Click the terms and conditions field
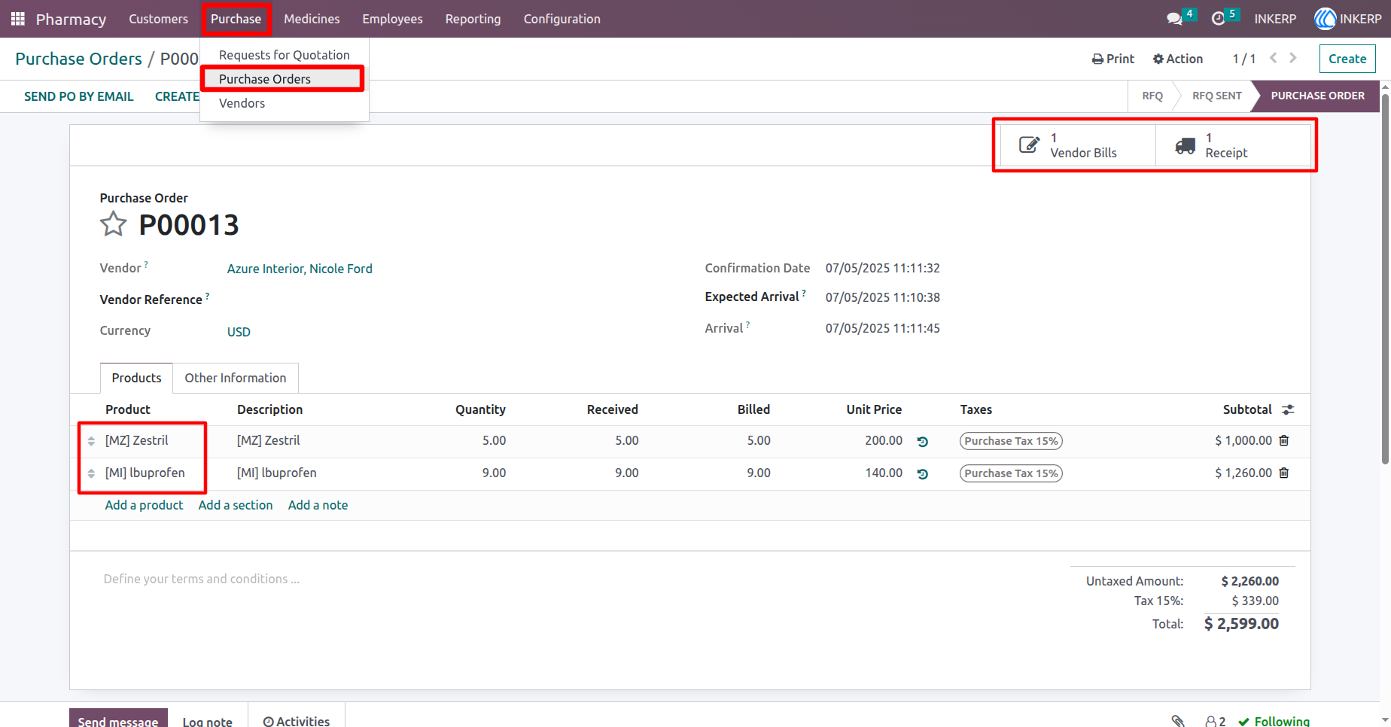Screen dimensions: 1391x727 [202, 579]
